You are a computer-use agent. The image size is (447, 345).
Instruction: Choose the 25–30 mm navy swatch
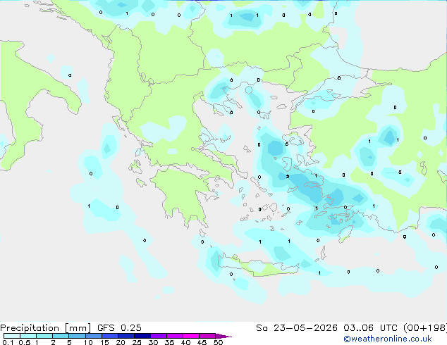pyautogui.click(x=142, y=336)
